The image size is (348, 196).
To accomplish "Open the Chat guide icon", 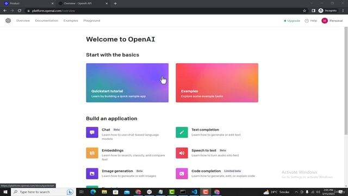I will 92,132.
